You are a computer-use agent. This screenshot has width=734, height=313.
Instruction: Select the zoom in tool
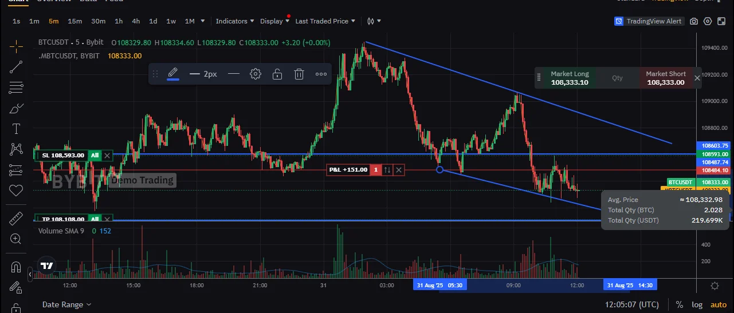pyautogui.click(x=16, y=239)
